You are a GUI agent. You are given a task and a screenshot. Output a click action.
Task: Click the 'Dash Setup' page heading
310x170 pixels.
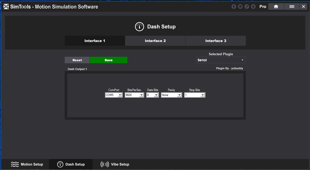[161, 26]
